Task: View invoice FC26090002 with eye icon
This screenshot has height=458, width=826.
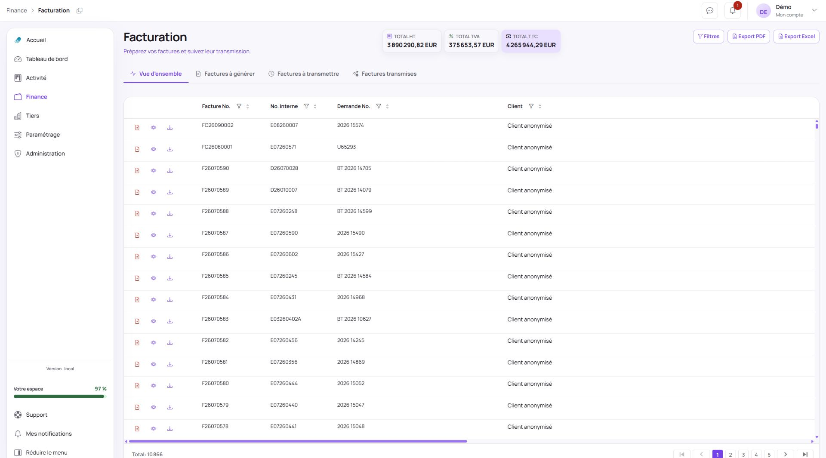Action: 154,128
